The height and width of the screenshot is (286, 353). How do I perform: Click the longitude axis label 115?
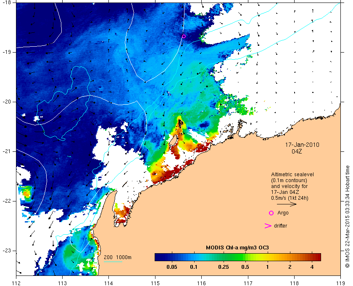[x=155, y=283]
